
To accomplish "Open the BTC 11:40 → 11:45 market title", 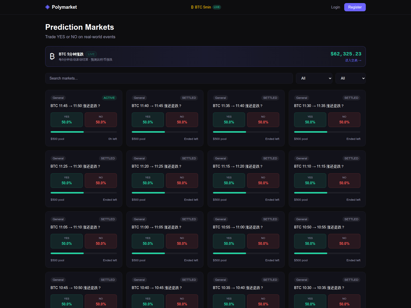I will 156,106.
